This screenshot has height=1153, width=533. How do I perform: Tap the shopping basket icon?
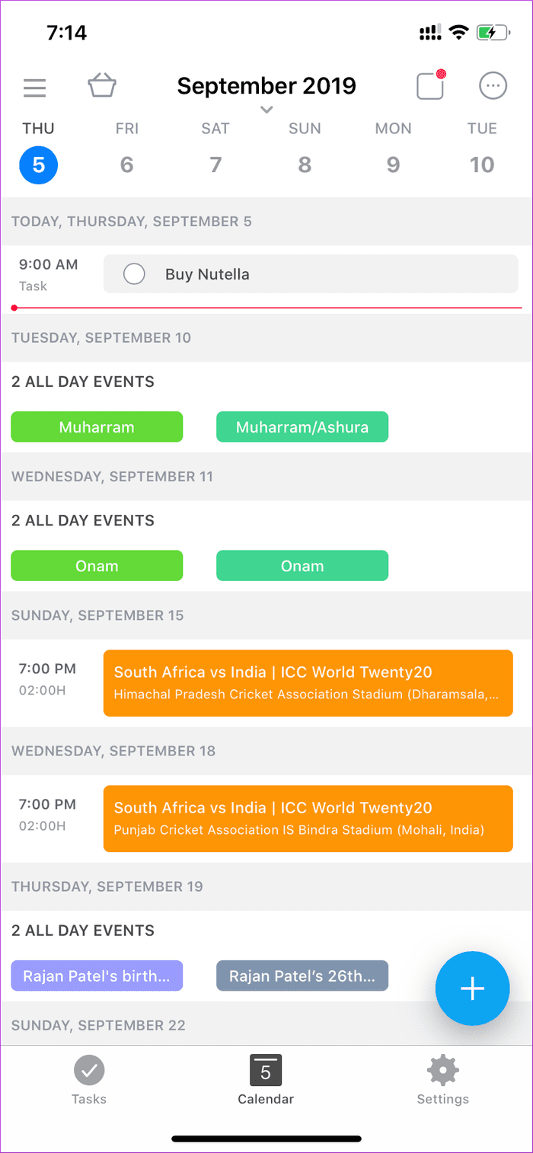pos(102,85)
